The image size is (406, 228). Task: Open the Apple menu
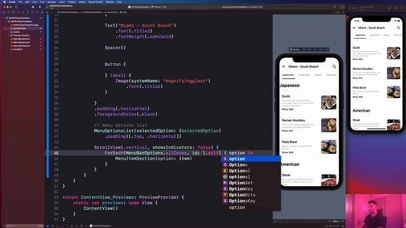(4, 2)
